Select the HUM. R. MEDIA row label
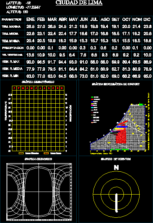This screenshot has height=223, width=153. pyautogui.click(x=12, y=69)
